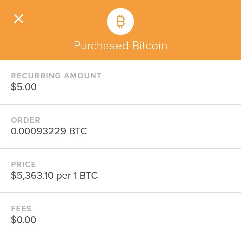Click the divider between the Price and Fees rows
Screen dimensions: 241x237
click(120, 193)
